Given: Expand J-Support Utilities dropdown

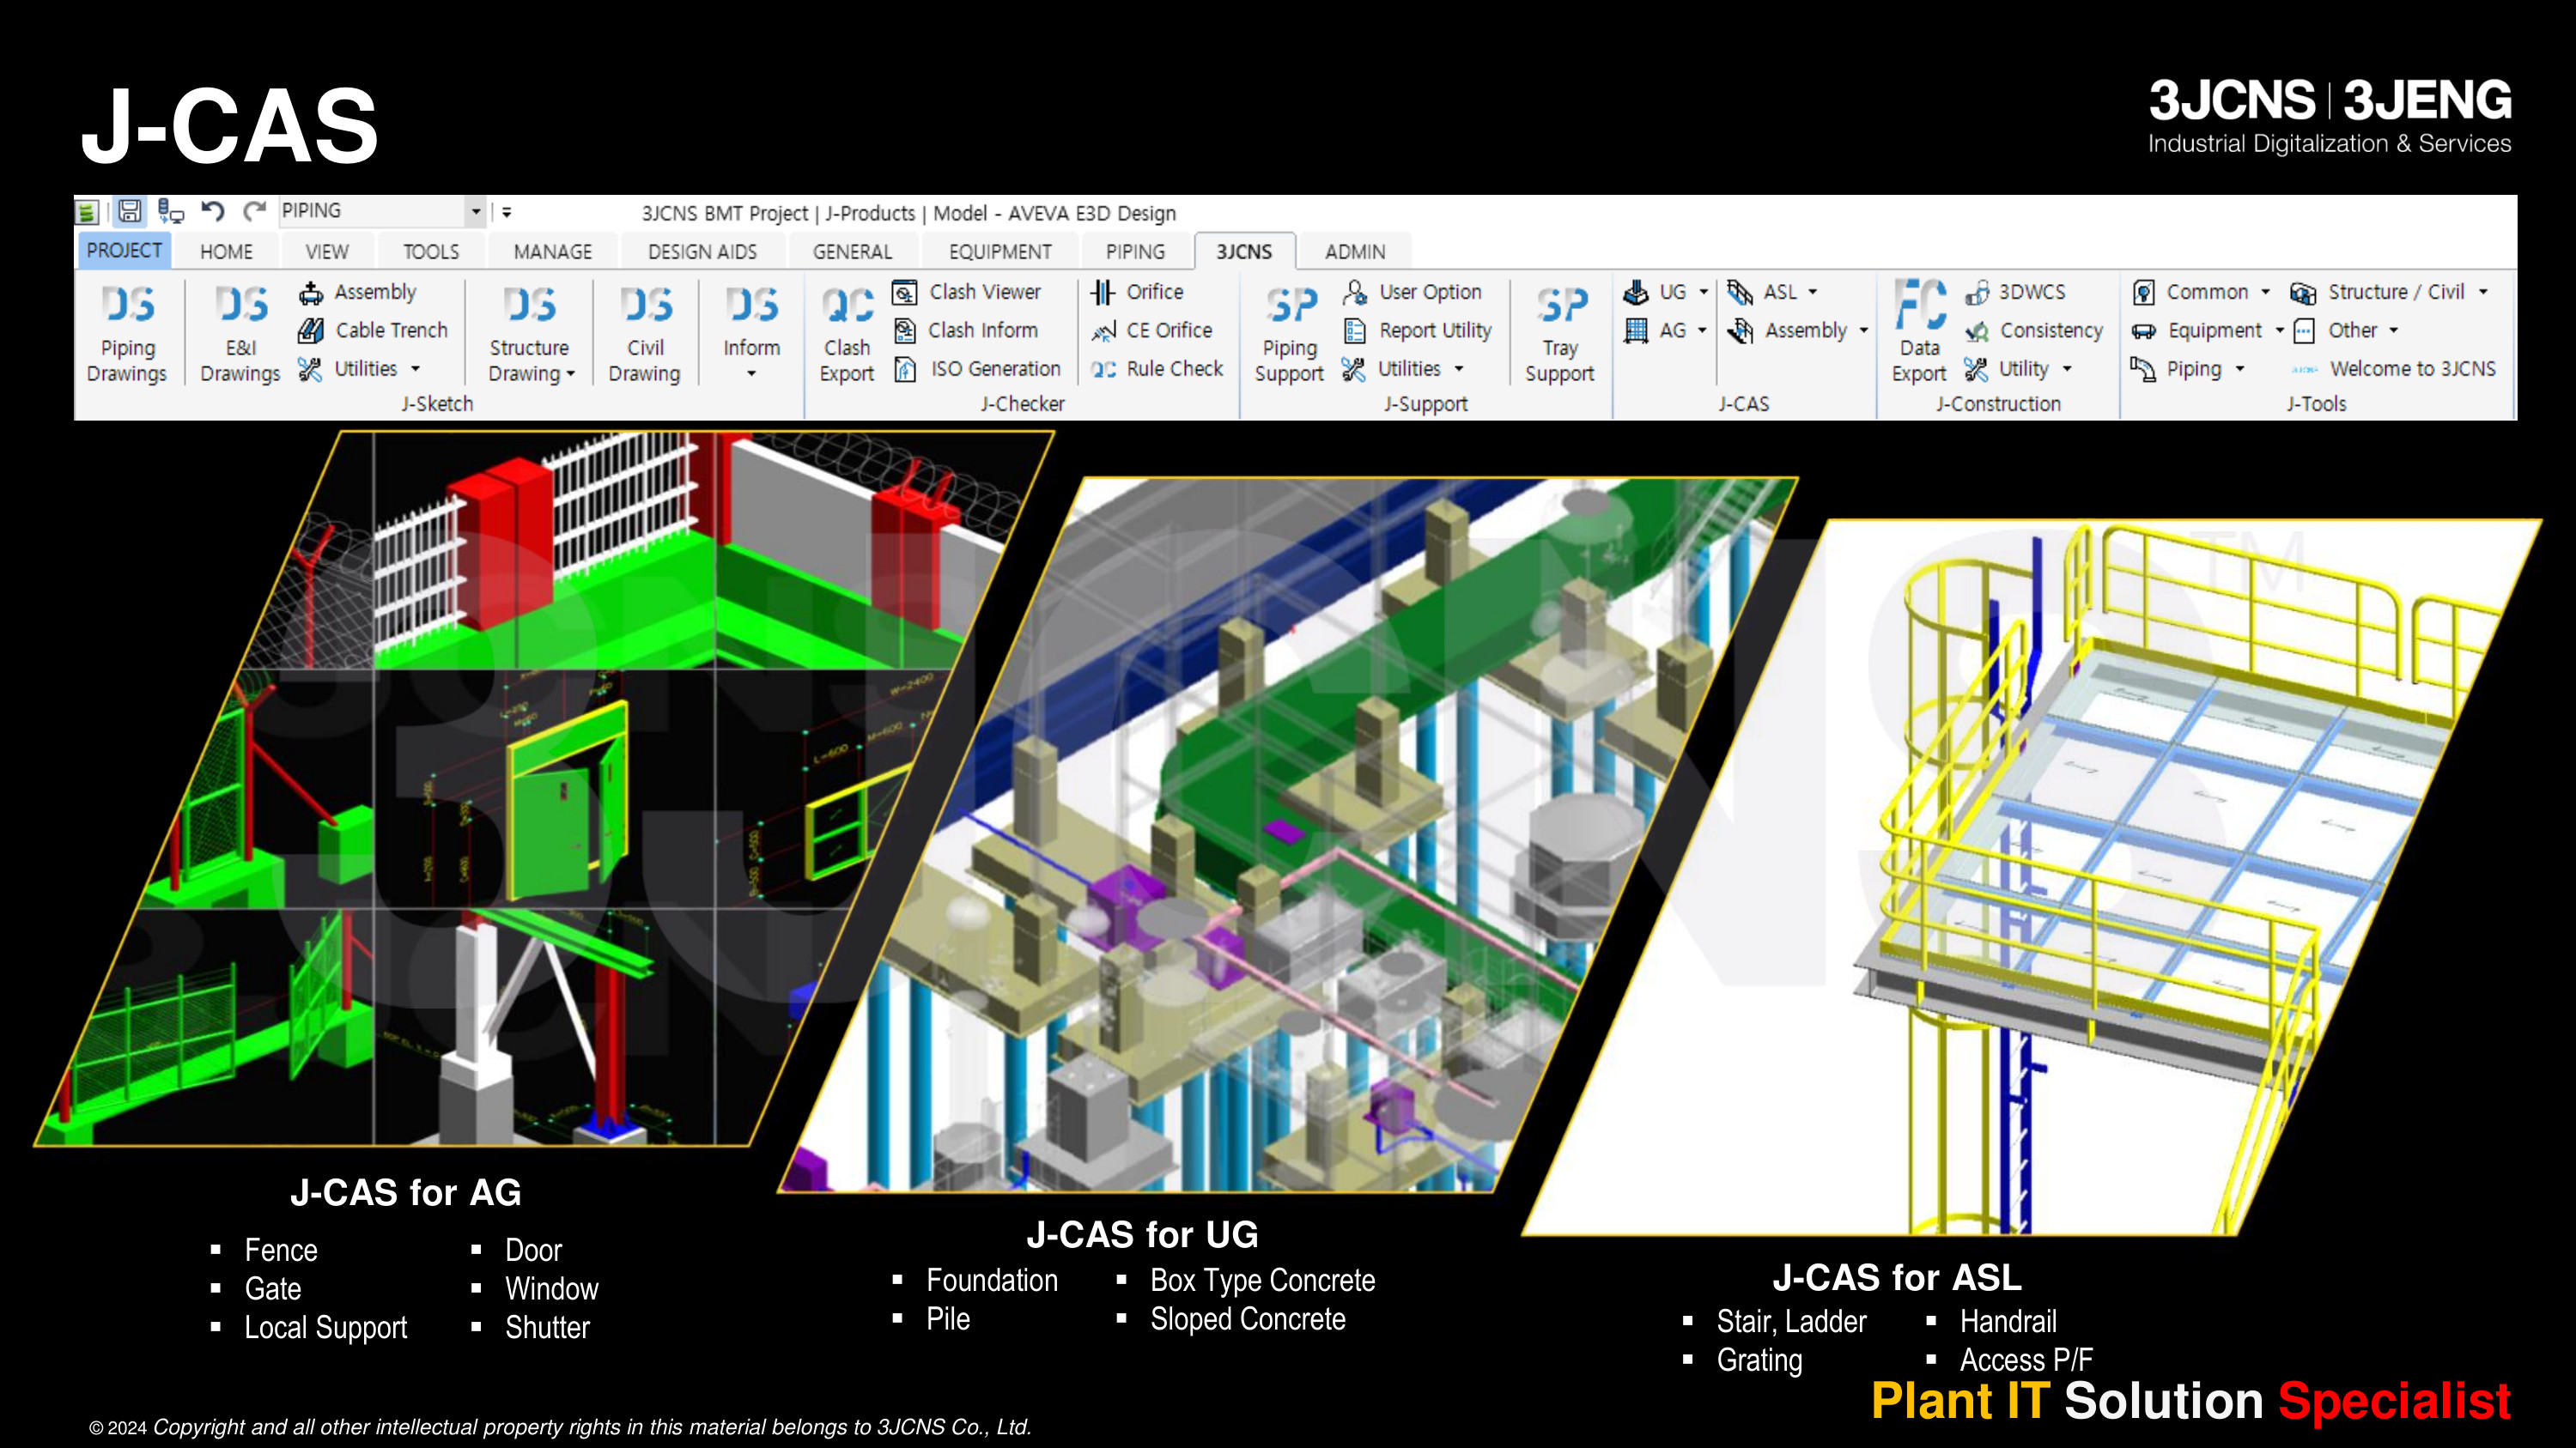Looking at the screenshot, I should click(1459, 370).
